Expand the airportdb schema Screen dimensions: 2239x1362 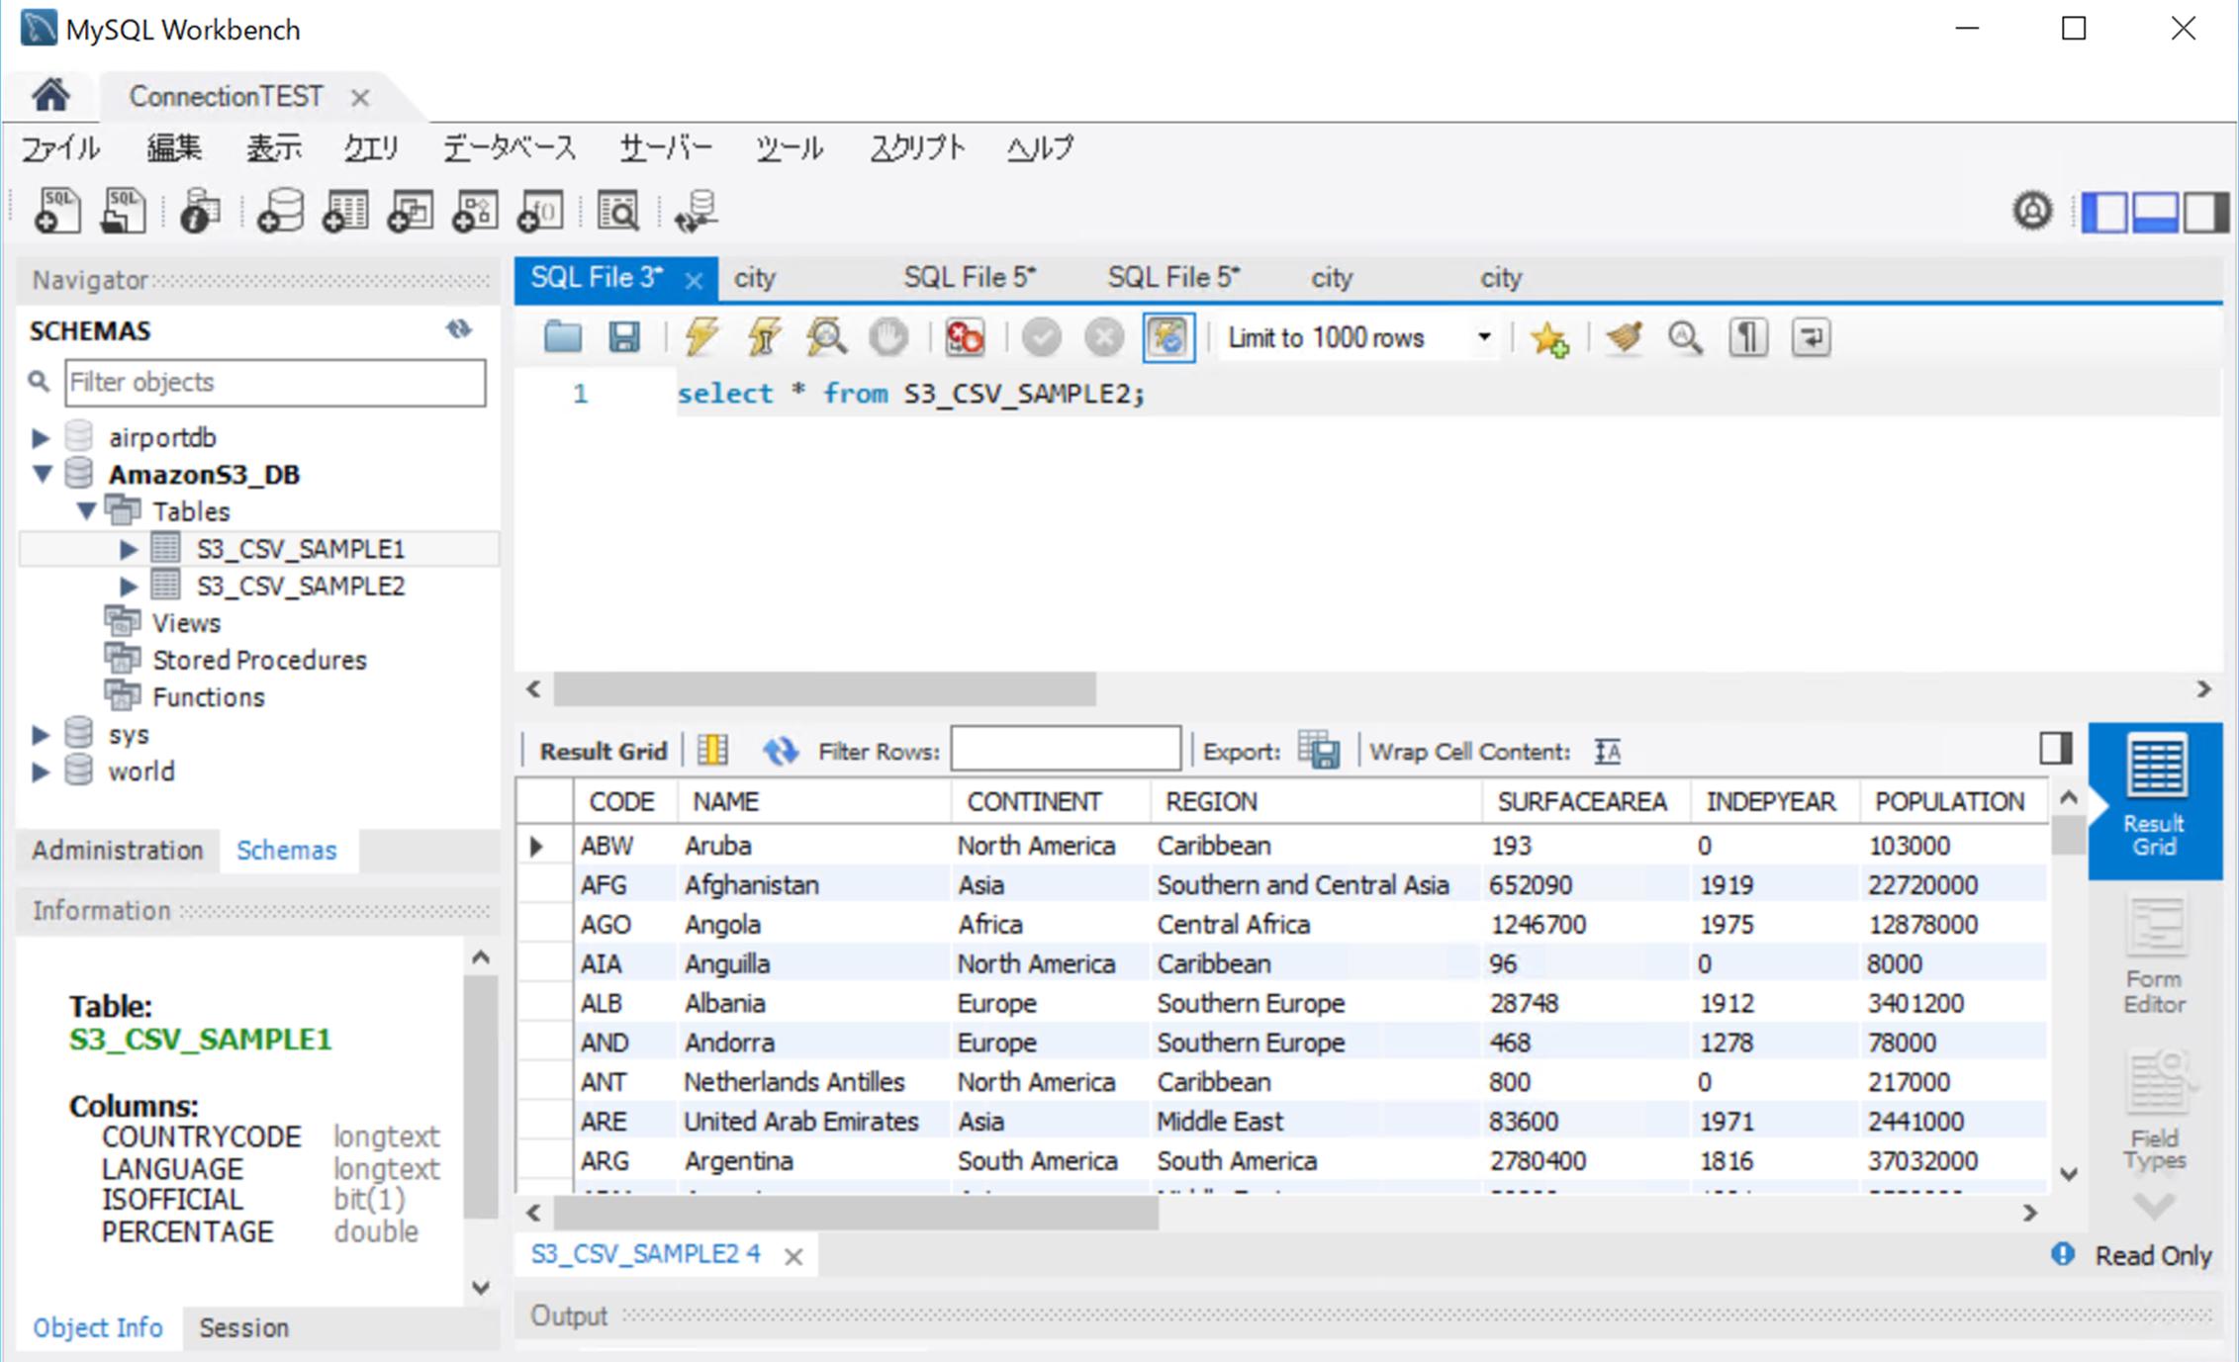[41, 437]
